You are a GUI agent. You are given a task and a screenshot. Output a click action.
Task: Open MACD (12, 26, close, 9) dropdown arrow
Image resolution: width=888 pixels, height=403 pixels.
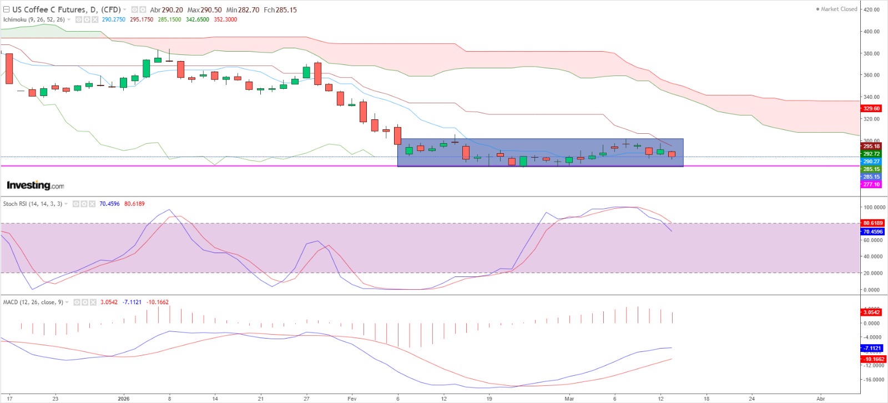click(67, 302)
